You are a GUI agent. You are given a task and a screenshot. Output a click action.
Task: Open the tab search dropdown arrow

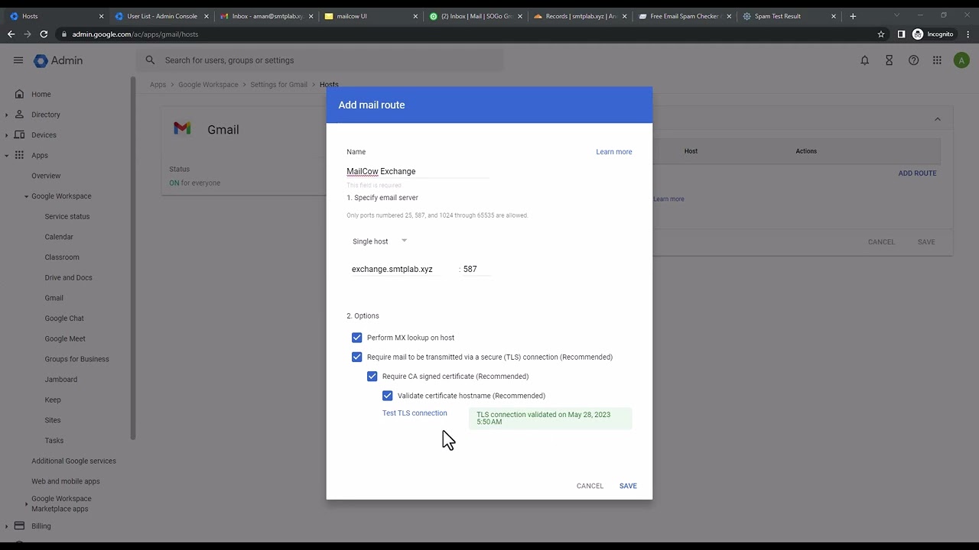pos(896,15)
